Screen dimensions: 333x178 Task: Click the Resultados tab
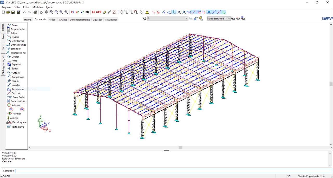tap(111, 20)
